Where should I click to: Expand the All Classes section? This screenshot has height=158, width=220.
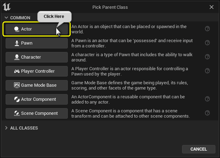(6, 128)
